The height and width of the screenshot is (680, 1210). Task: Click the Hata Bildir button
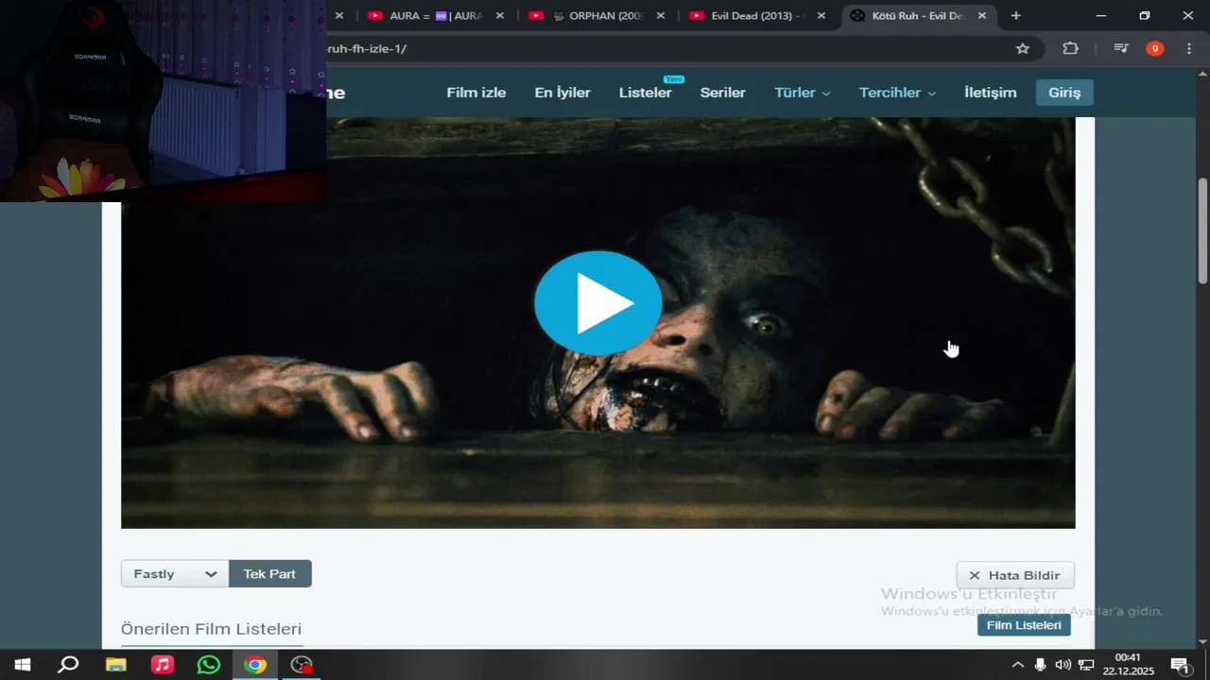[1015, 575]
